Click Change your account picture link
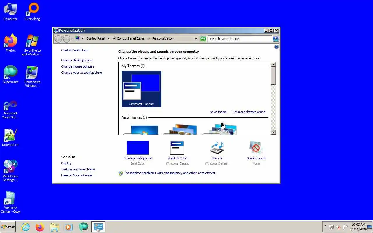Screen dimensions: 373x233 point(82,73)
